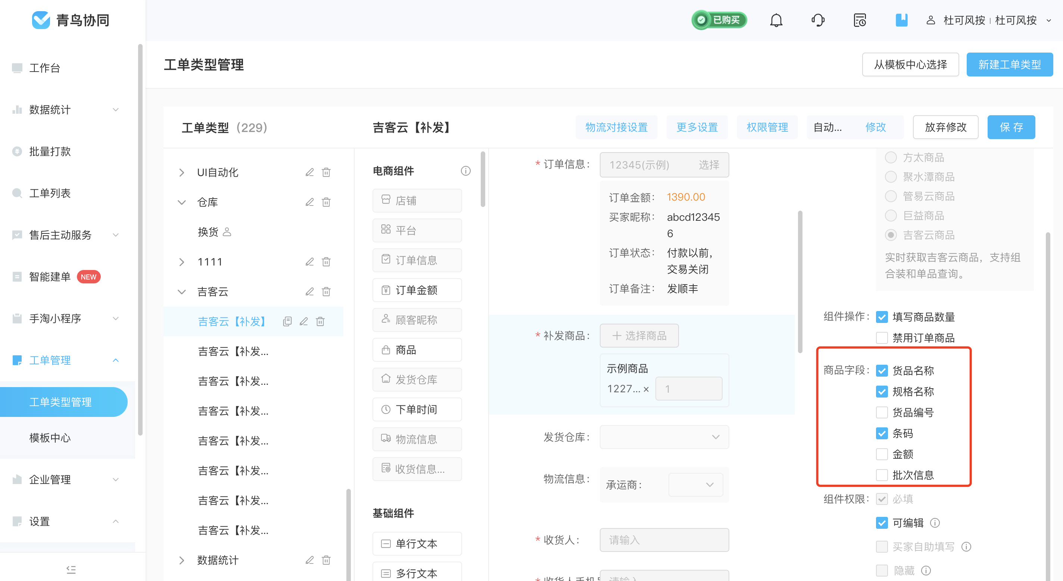Open 物流对接设置

617,127
